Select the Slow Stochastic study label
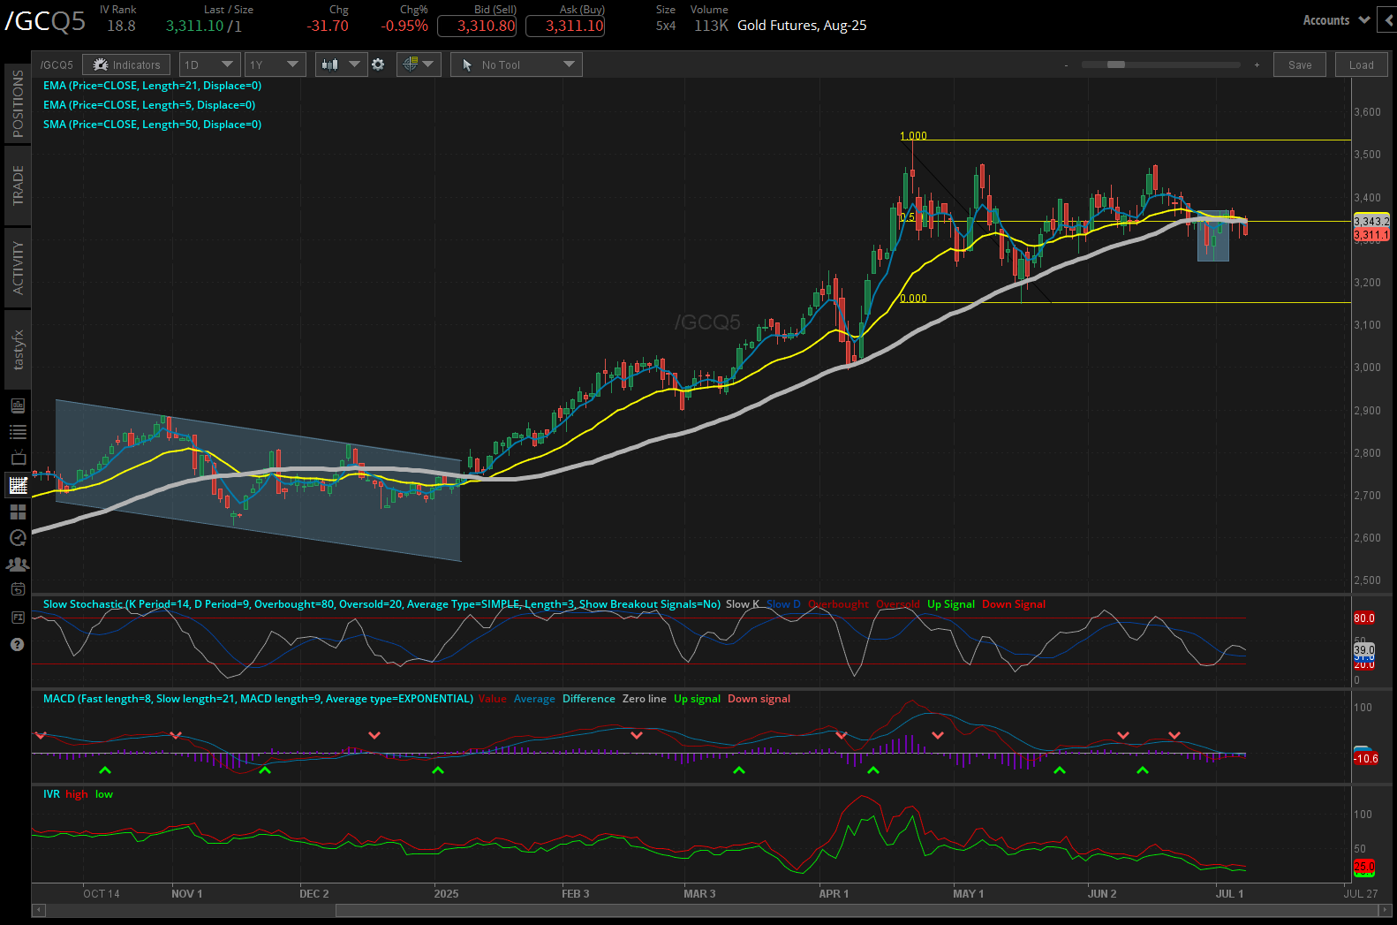Screen dimensions: 1397x925 [381, 604]
